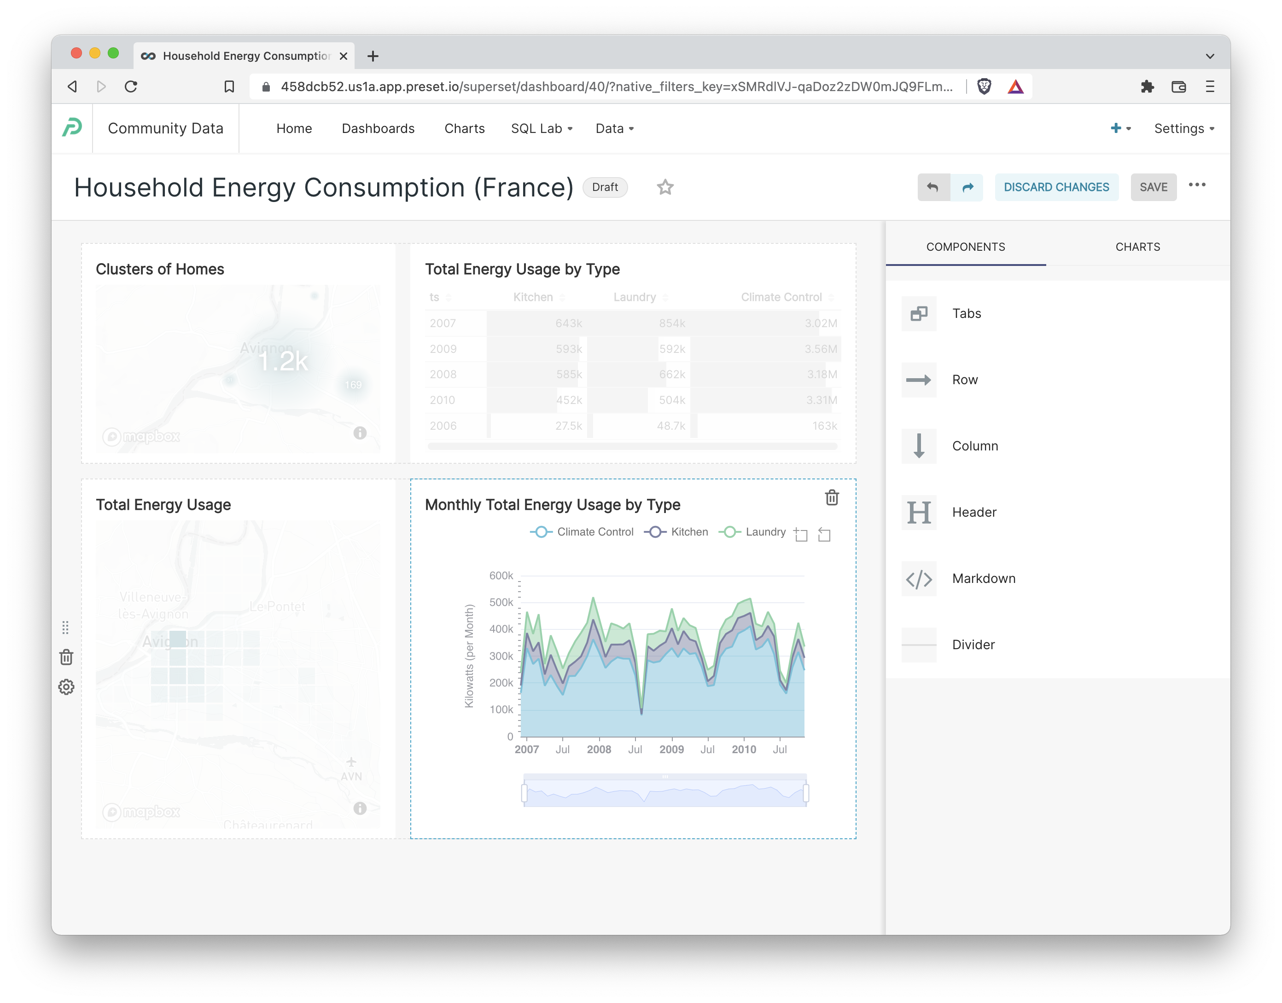
Task: Open the row settings gear icon
Action: [x=66, y=686]
